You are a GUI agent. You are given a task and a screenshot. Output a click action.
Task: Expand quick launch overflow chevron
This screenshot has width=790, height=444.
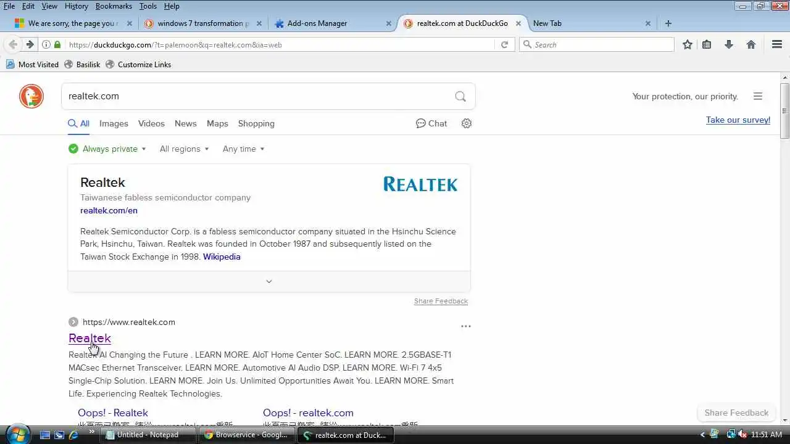92,432
